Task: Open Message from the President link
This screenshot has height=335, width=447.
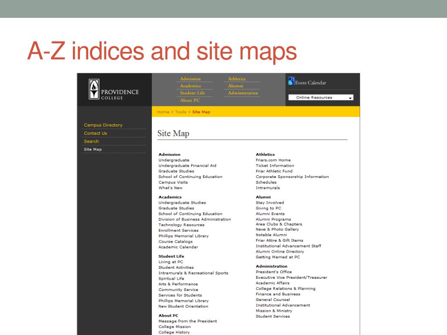Action: click(188, 321)
